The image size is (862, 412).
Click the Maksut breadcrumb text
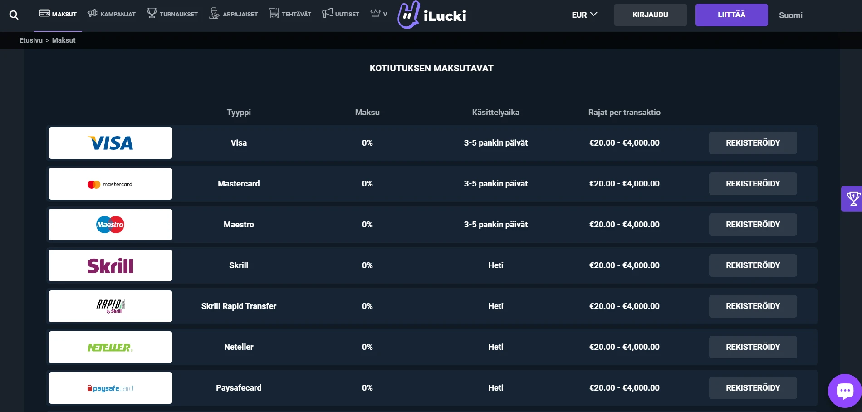coord(64,40)
